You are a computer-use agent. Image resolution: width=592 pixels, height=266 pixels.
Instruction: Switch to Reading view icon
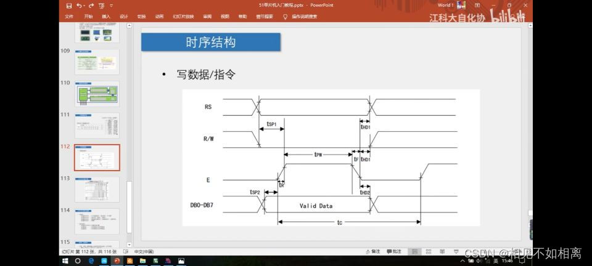point(442,251)
